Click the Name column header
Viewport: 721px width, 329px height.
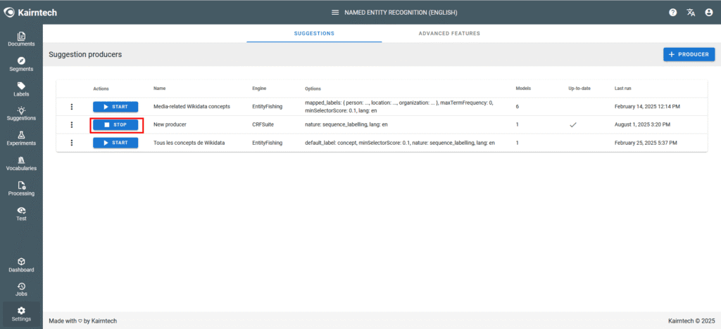pos(160,89)
